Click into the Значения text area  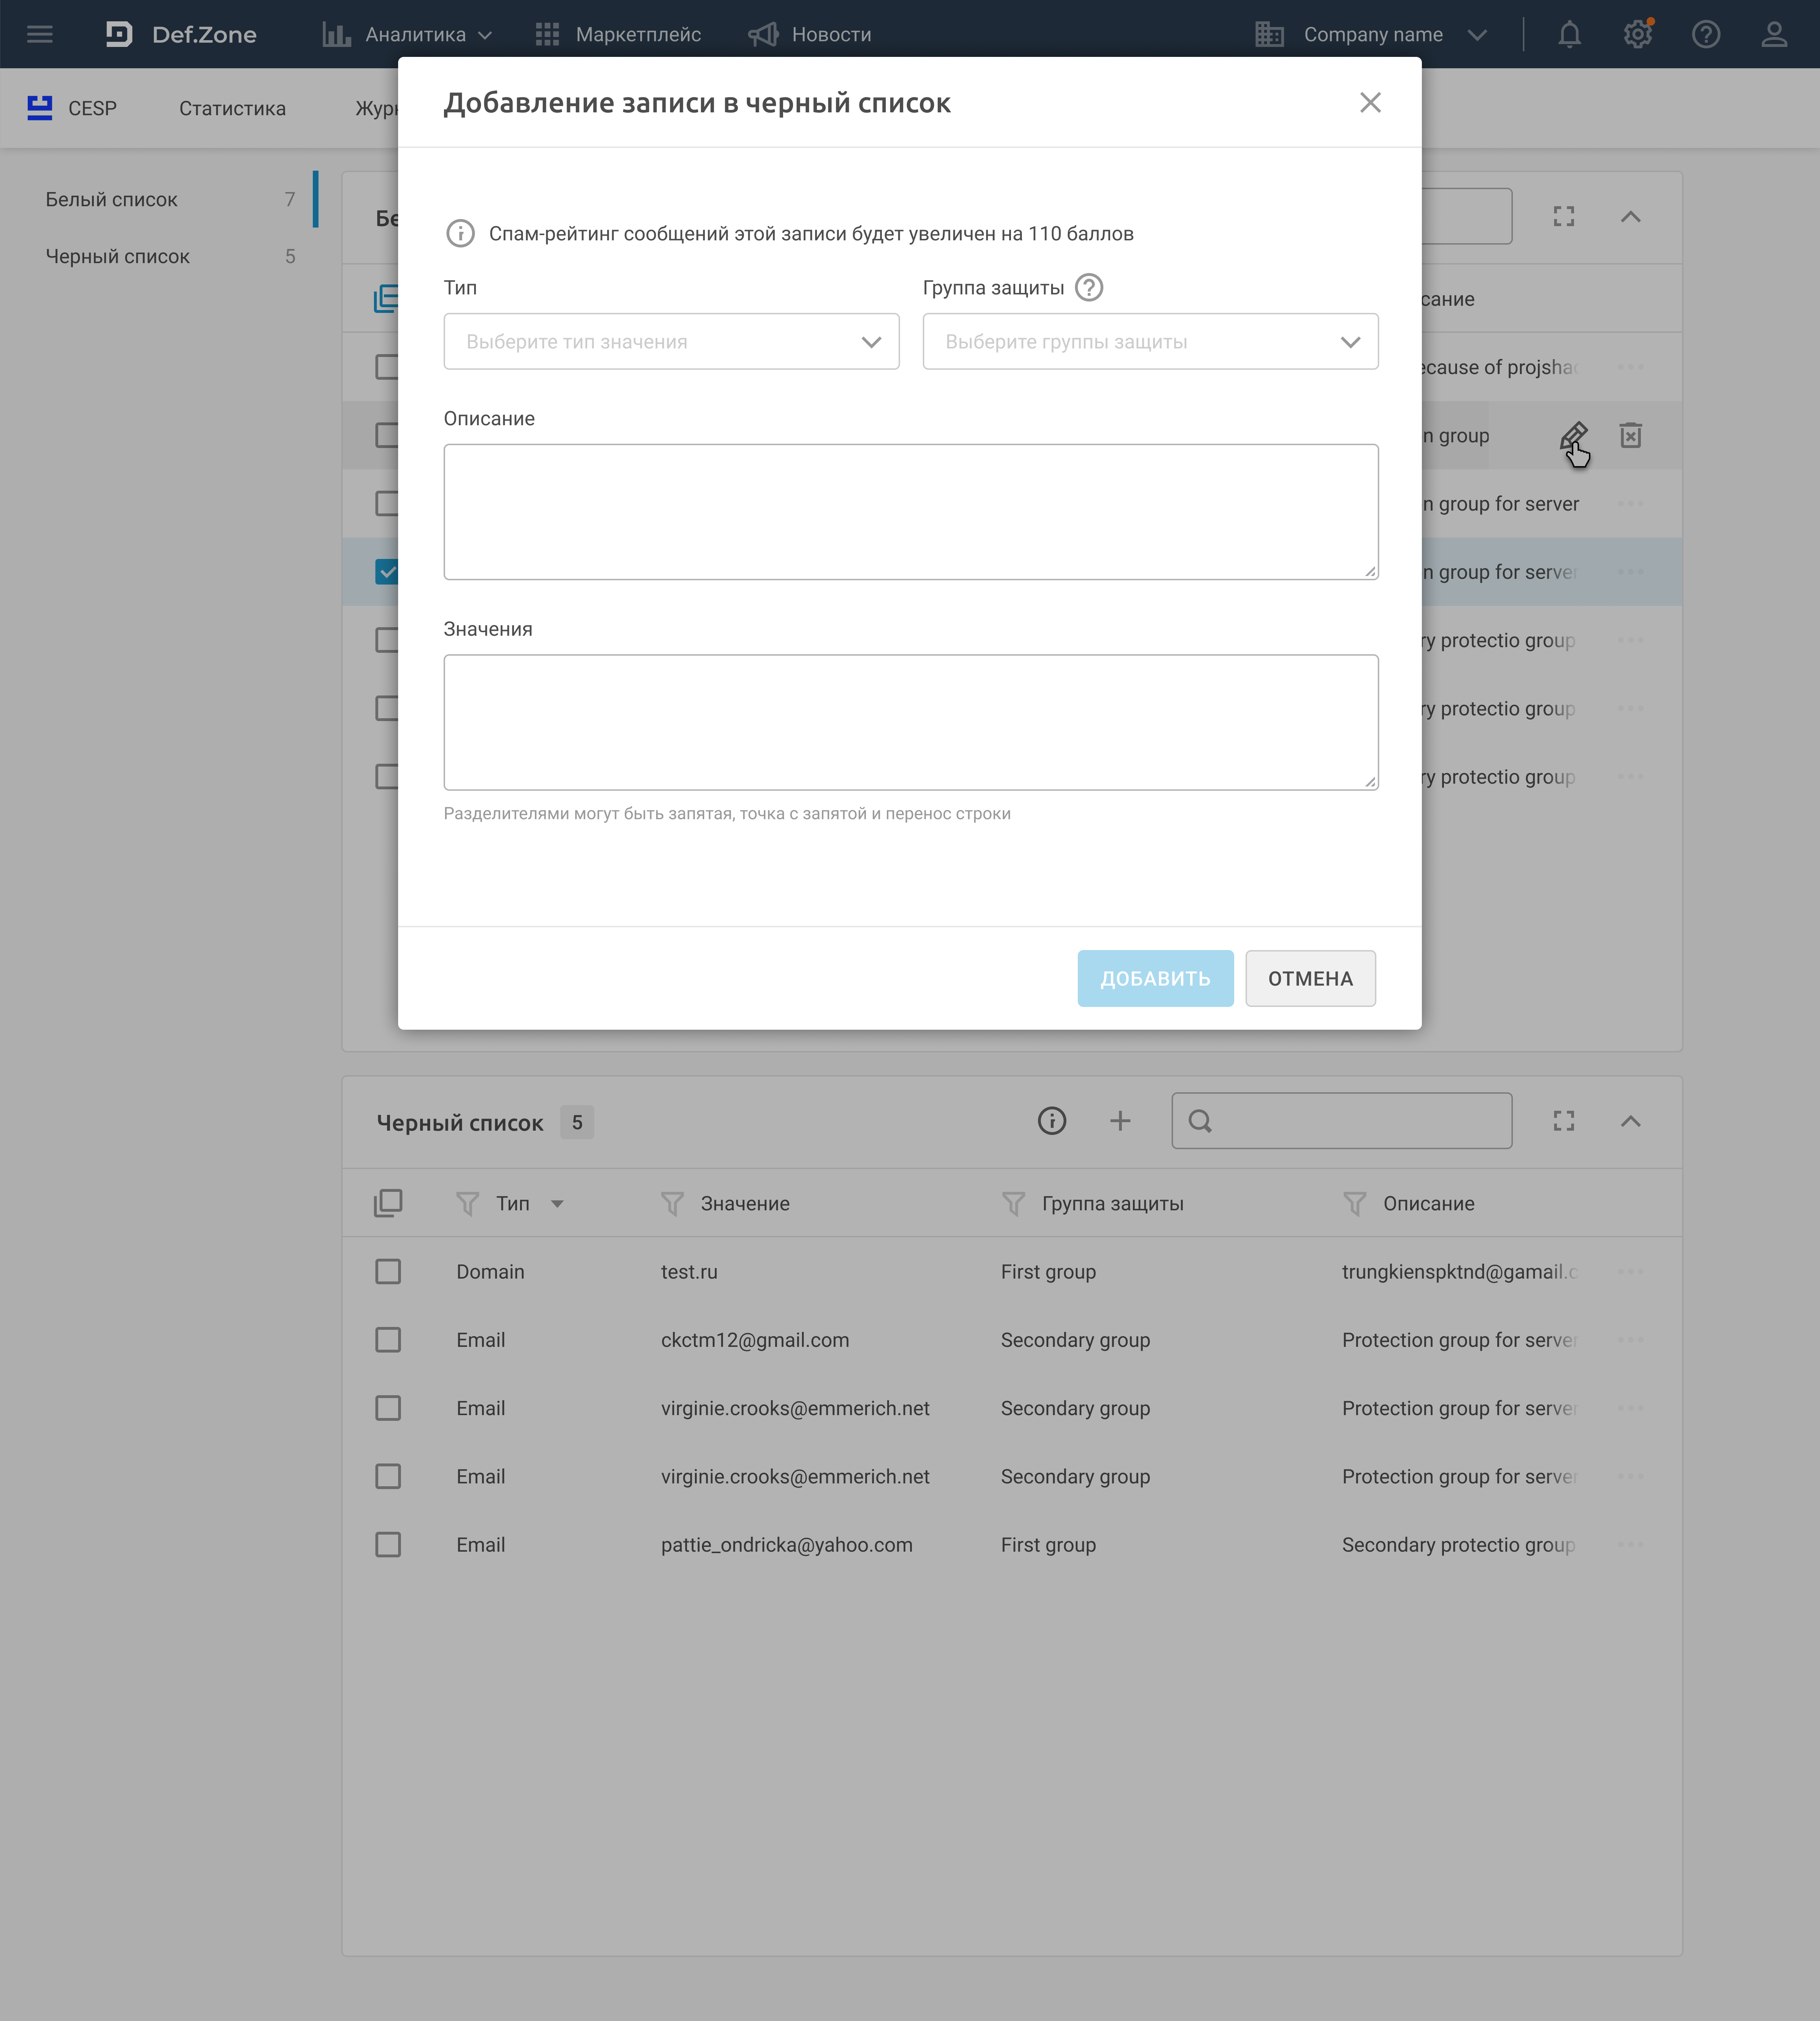pyautogui.click(x=910, y=722)
